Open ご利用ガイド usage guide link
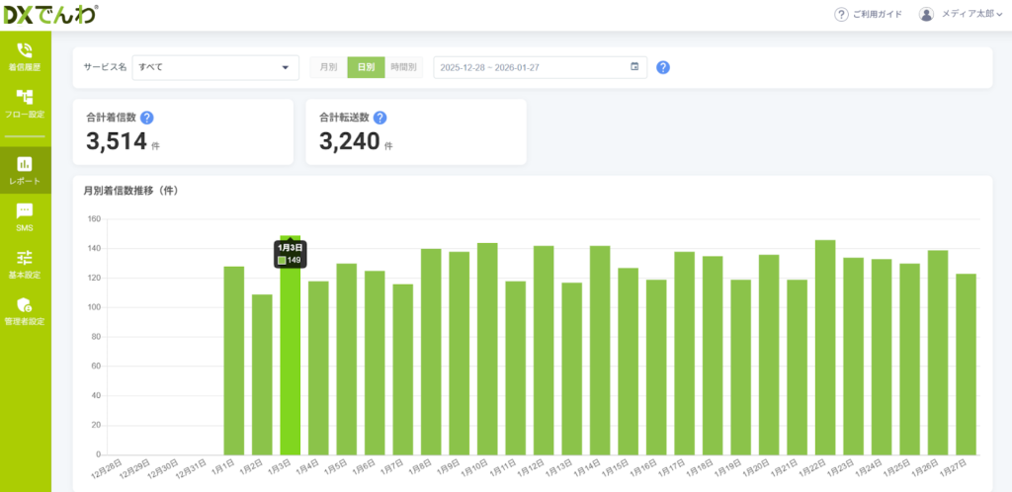 [868, 14]
